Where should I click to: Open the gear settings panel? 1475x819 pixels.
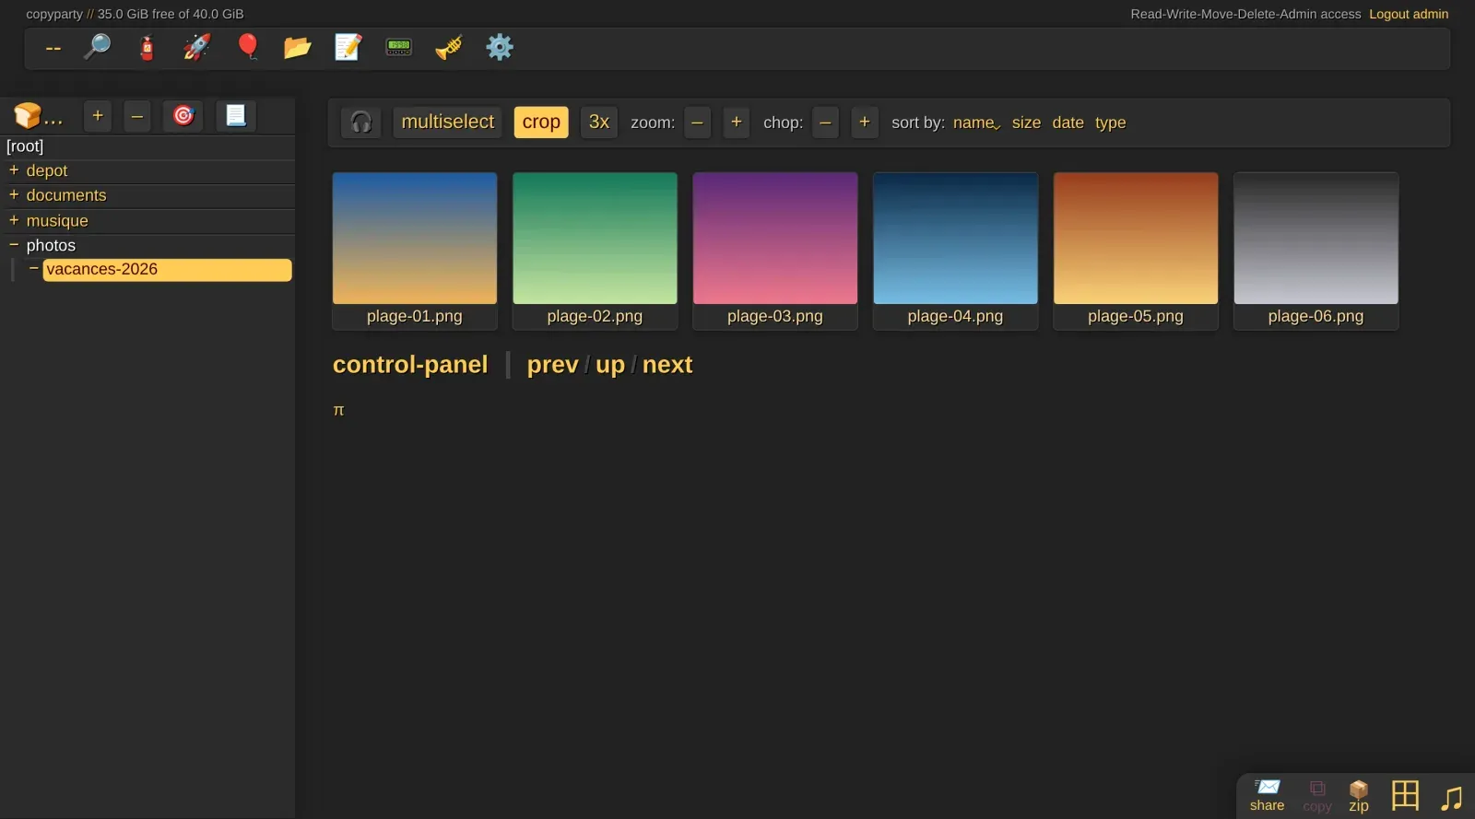[500, 47]
